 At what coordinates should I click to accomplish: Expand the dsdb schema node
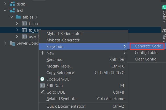[5, 4]
